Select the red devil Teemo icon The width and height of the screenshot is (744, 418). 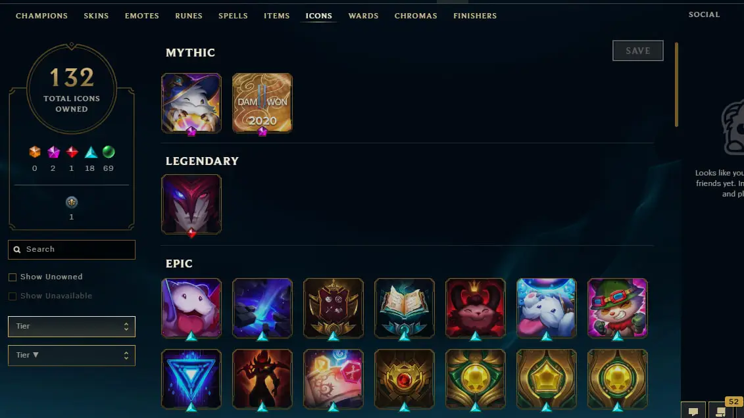point(476,308)
